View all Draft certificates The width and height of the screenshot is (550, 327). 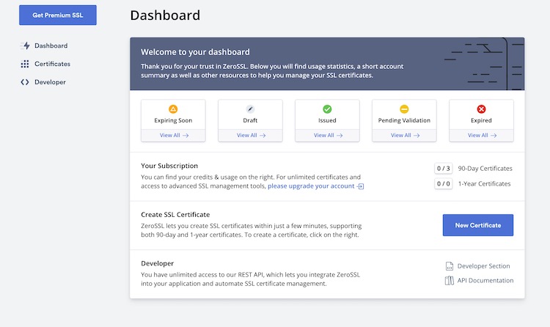[x=251, y=136]
